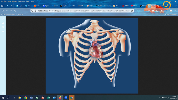Open the bookmarks star in sidebar
178x100 pixels.
pyautogui.click(x=3, y=31)
